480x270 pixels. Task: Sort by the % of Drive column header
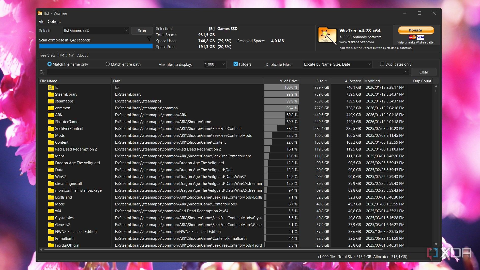click(x=281, y=81)
